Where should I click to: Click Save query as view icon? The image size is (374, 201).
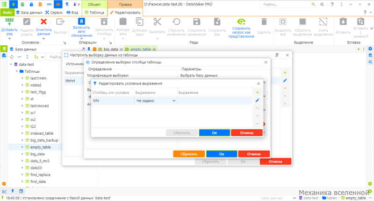tap(241, 22)
